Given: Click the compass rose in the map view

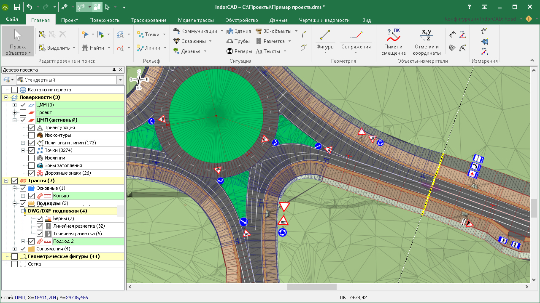Looking at the screenshot, I should (139, 79).
